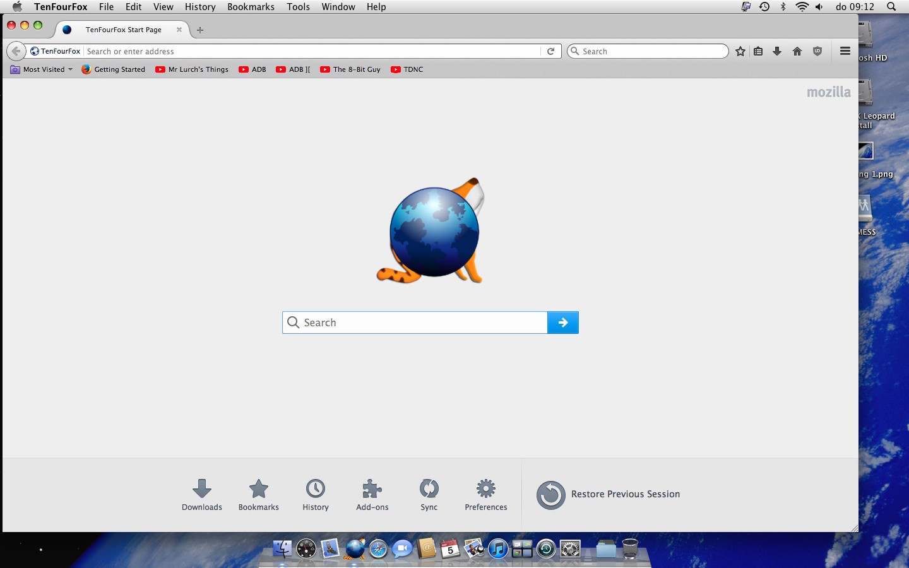909x568 pixels.
Task: Open the downloads arrow in toolbar
Action: [777, 51]
